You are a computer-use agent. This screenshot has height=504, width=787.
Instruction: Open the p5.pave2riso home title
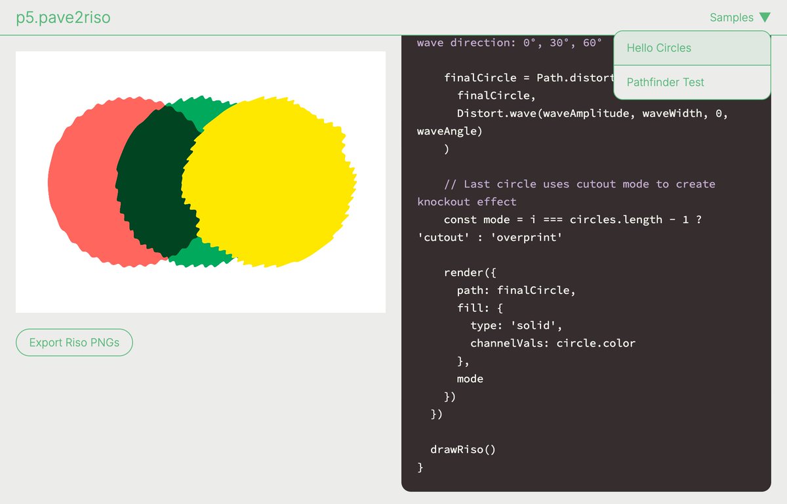(x=63, y=18)
